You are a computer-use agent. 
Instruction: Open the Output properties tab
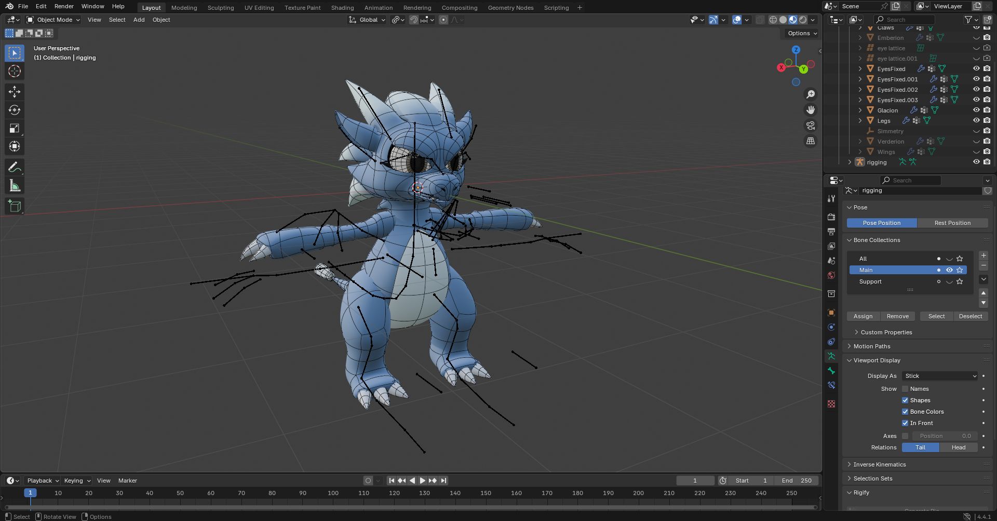pyautogui.click(x=831, y=231)
